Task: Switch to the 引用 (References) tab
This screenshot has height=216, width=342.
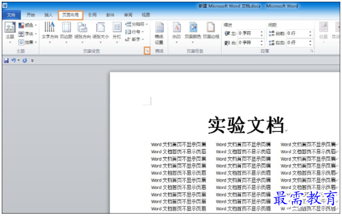Action: click(92, 15)
